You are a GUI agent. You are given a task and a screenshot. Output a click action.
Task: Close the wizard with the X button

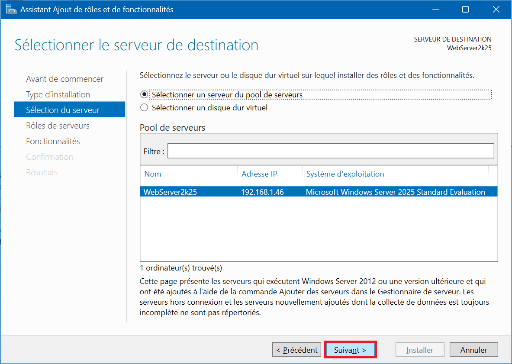click(x=496, y=9)
